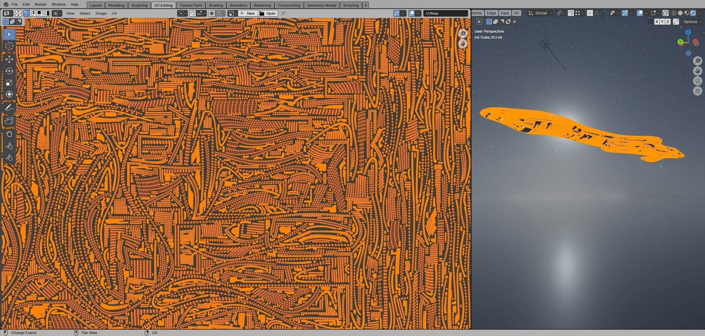Viewport: 705px width, 336px height.
Task: Click the New image button
Action: (248, 13)
